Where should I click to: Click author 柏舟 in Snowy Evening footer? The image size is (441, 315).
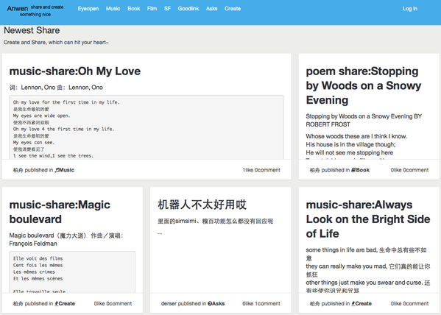point(314,170)
